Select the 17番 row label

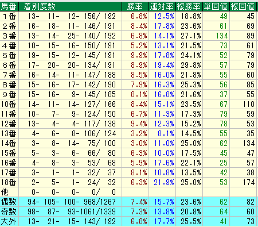pyautogui.click(x=9, y=172)
